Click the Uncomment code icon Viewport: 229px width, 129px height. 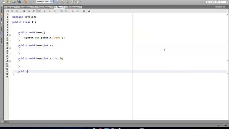pos(89,11)
